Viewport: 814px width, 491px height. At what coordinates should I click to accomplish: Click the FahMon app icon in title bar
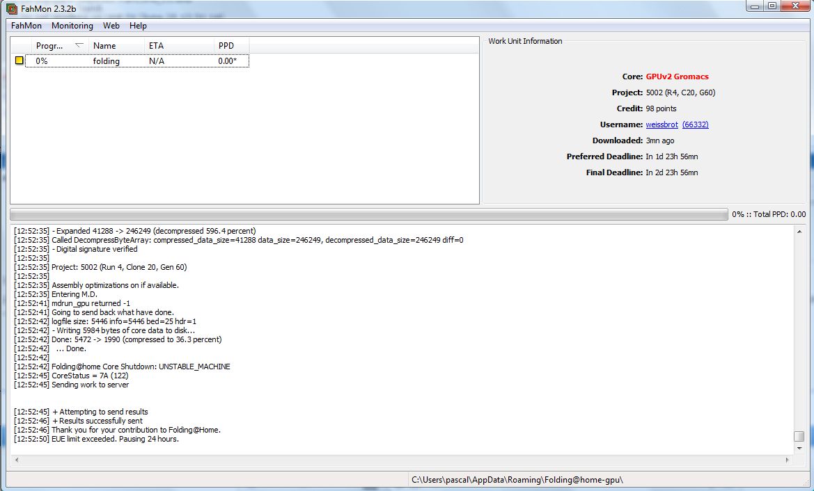(11, 8)
